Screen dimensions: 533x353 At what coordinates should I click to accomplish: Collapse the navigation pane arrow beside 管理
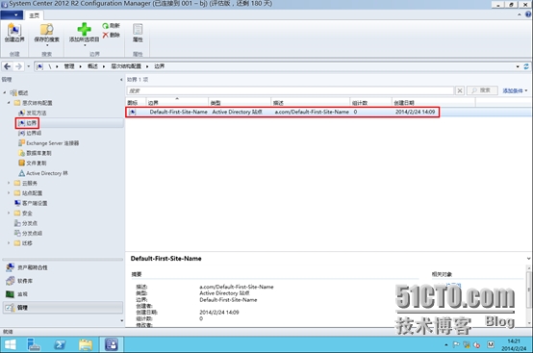point(121,80)
